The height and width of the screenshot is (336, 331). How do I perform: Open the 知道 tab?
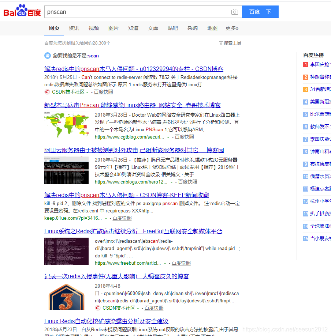coord(133,28)
